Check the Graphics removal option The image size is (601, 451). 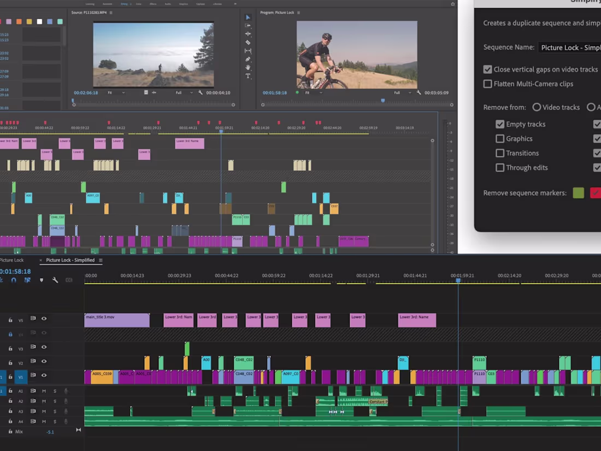[x=500, y=138]
